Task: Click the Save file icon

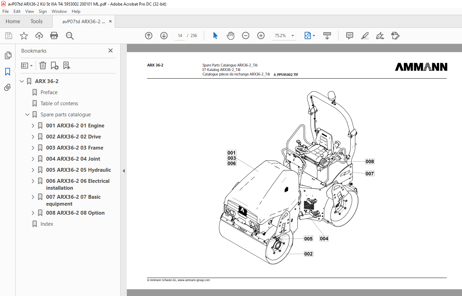Action: coord(9,36)
